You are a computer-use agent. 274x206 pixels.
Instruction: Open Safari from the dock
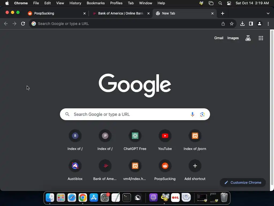point(72,198)
